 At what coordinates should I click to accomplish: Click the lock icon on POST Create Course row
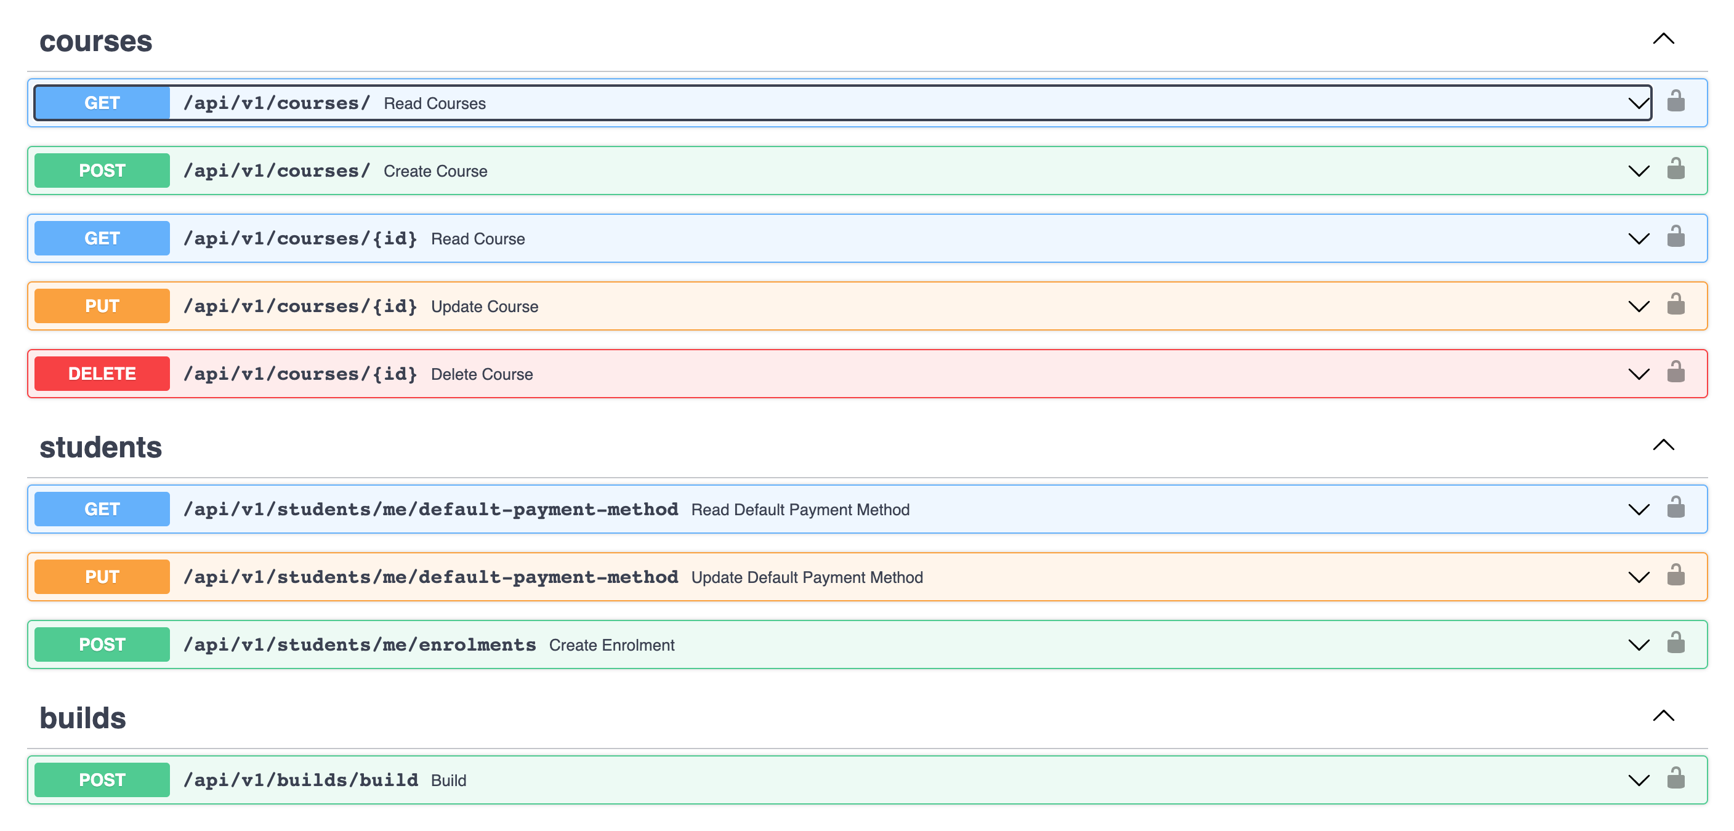point(1676,169)
